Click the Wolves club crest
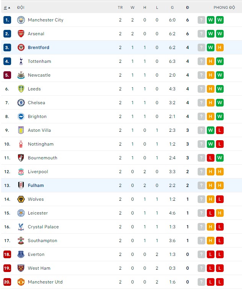The image size is (242, 290). point(21,199)
